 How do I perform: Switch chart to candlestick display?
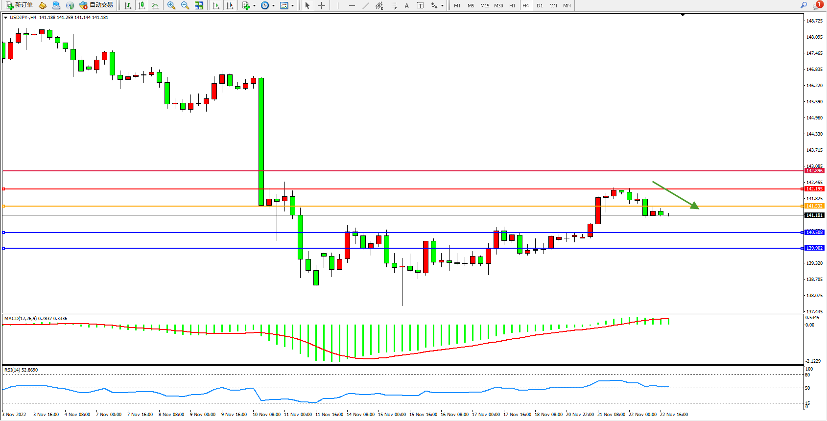pyautogui.click(x=142, y=5)
